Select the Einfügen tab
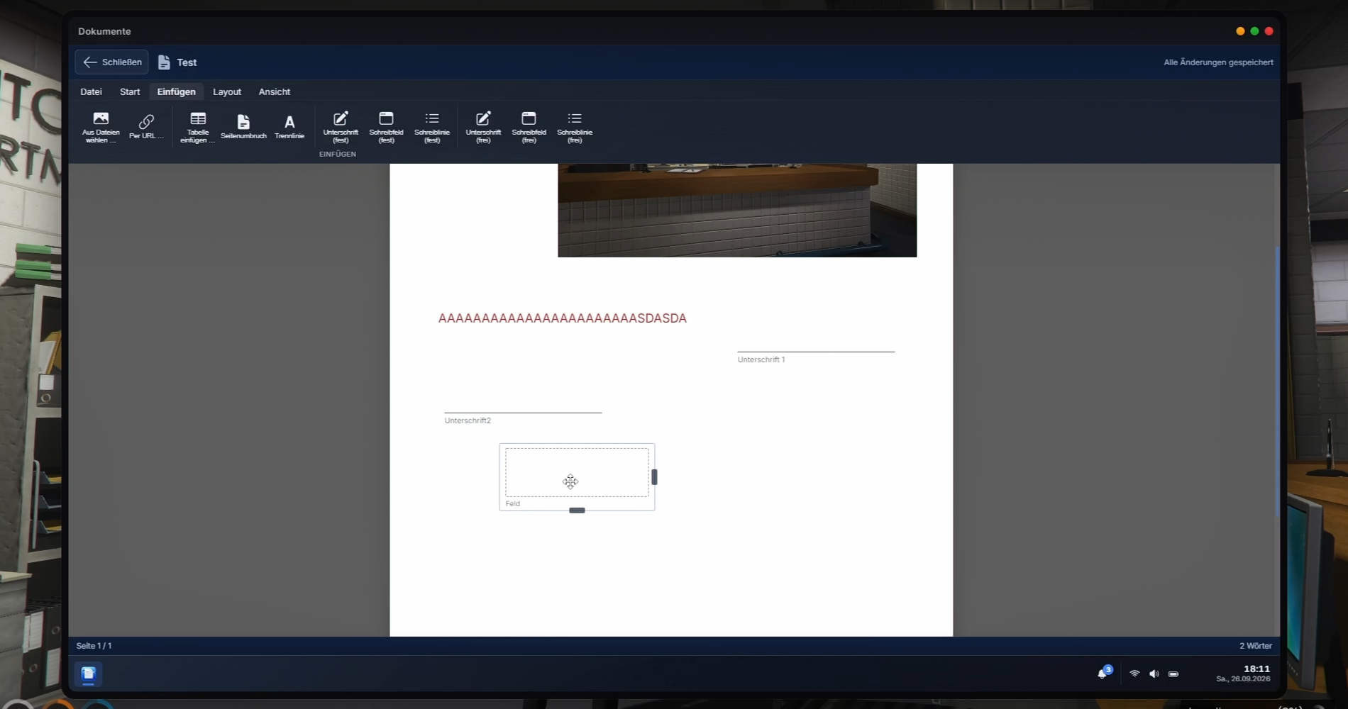The height and width of the screenshot is (709, 1348). click(176, 91)
